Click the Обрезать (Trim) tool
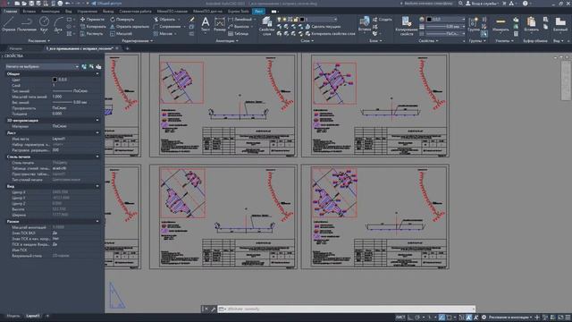The image size is (572, 322). (x=164, y=20)
